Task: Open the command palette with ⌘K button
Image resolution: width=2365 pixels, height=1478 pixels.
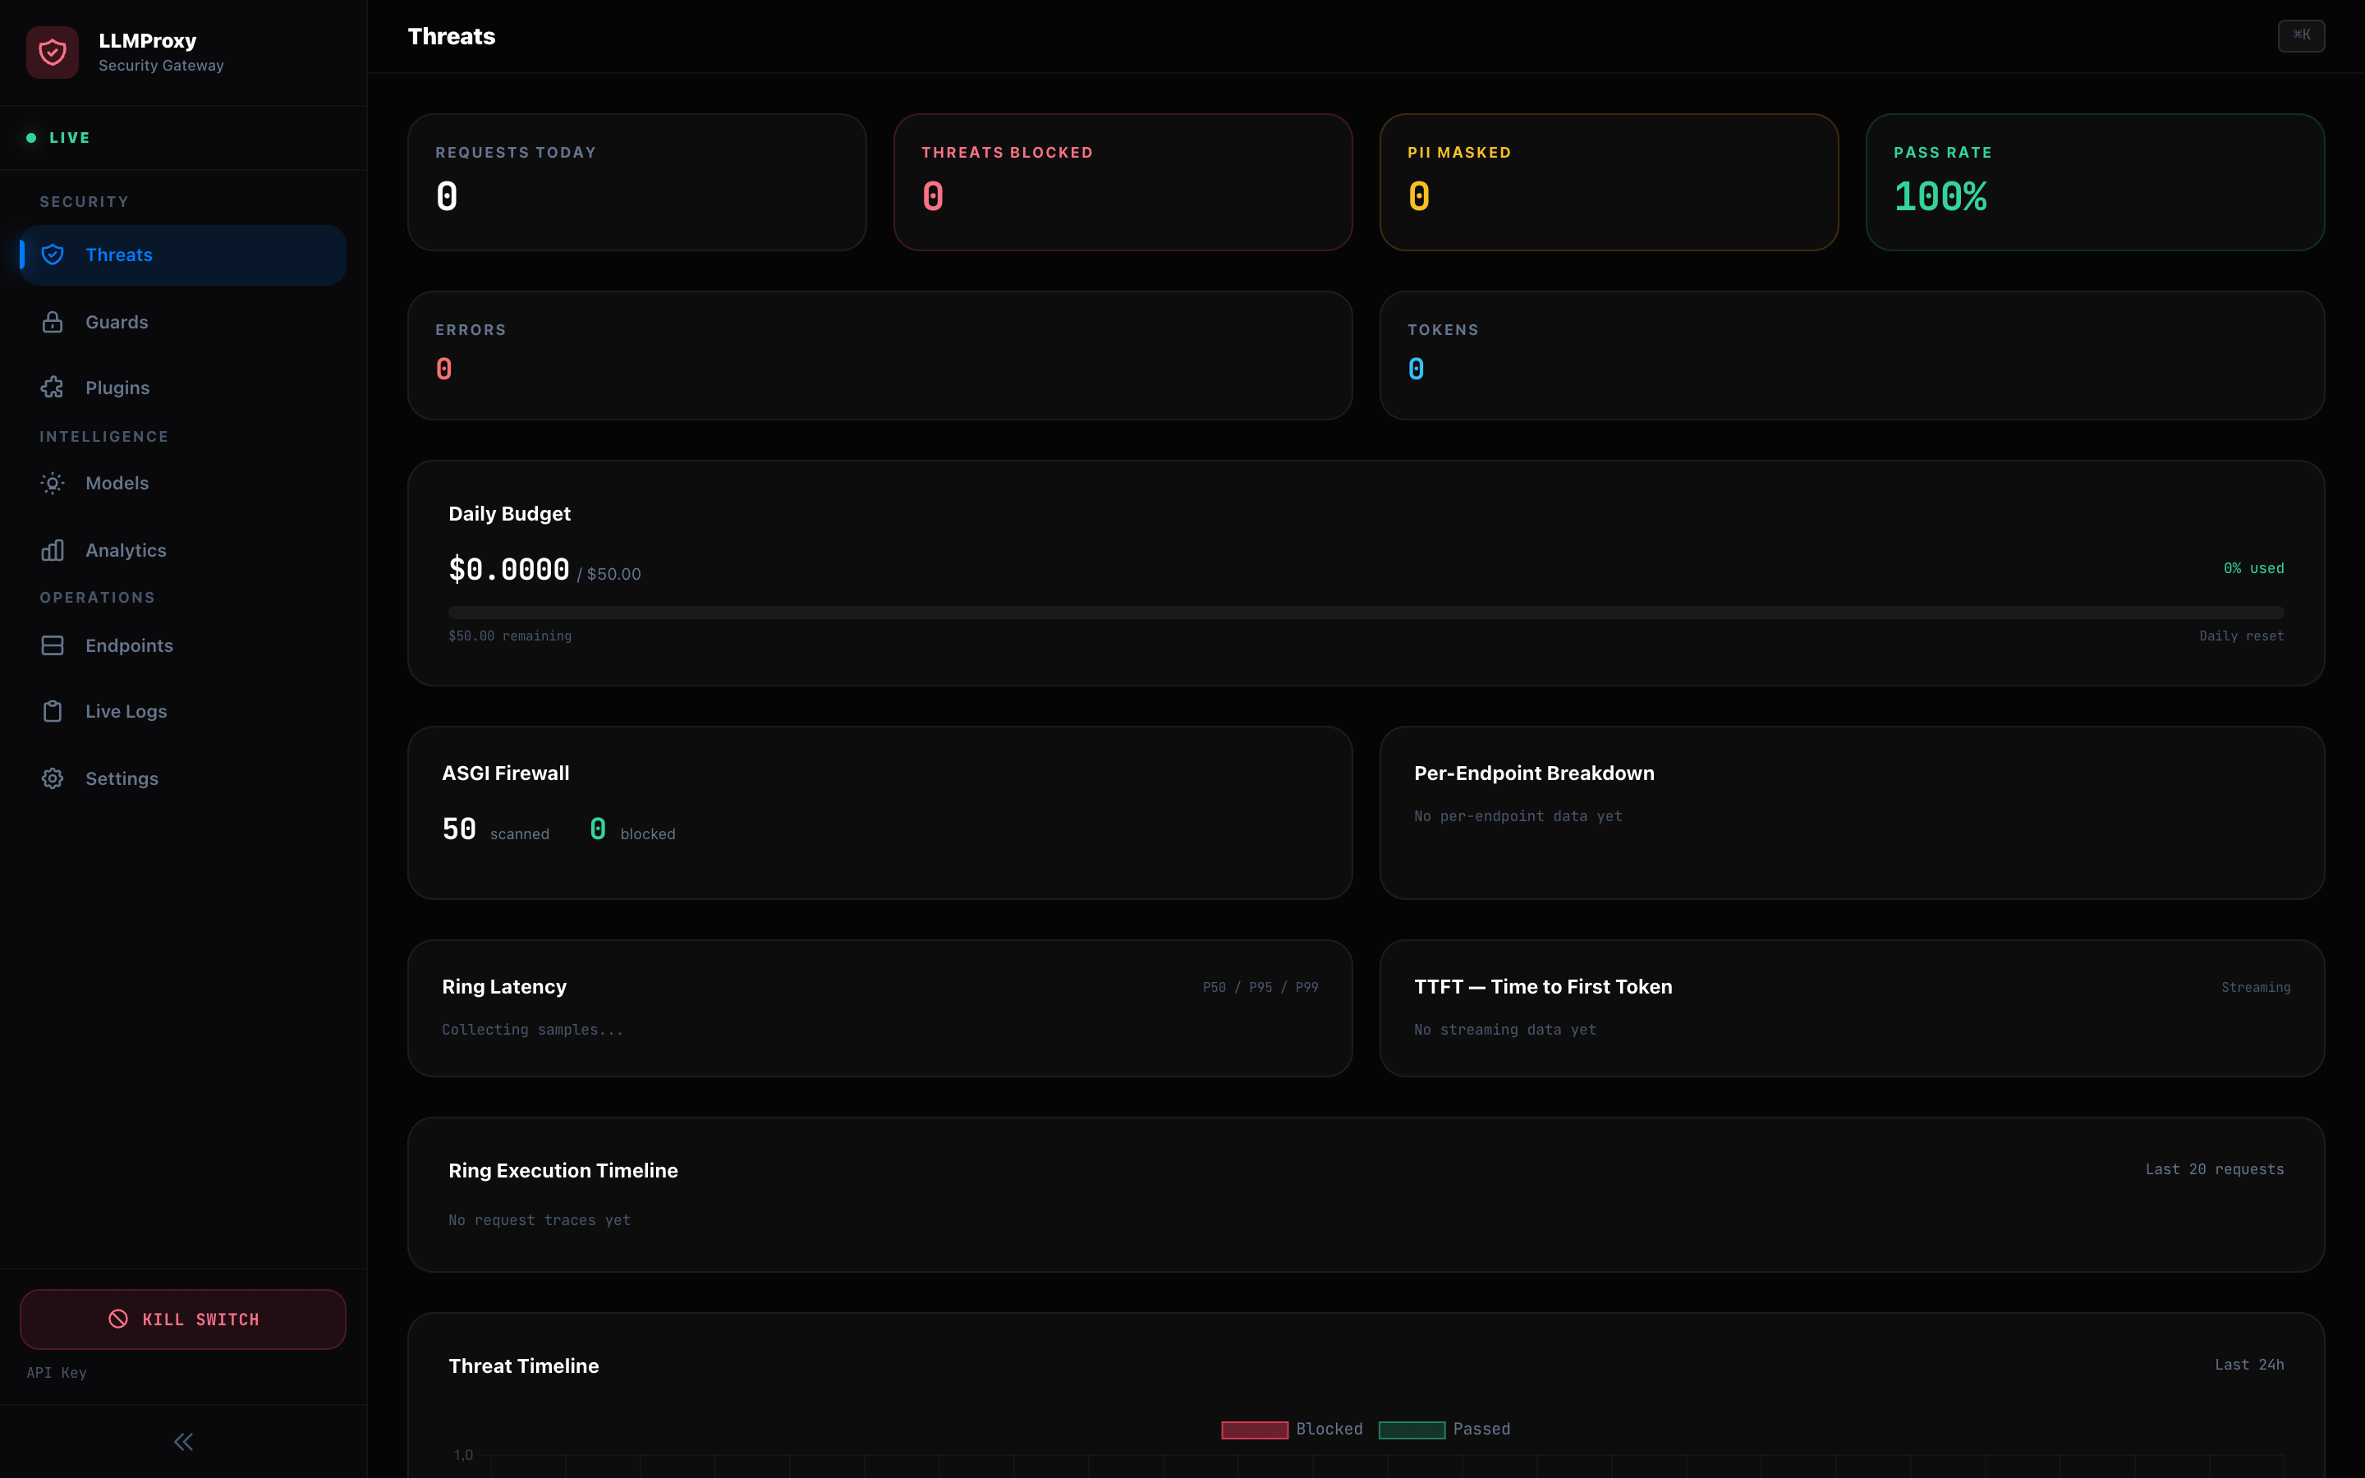Action: [2302, 36]
